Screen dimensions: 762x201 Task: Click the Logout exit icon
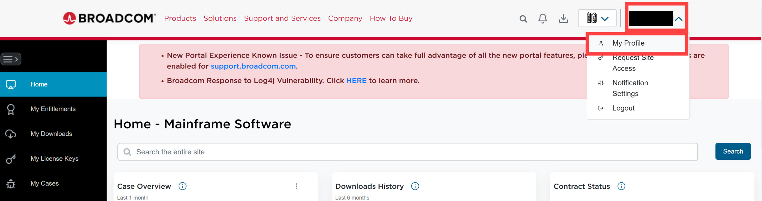pyautogui.click(x=601, y=108)
